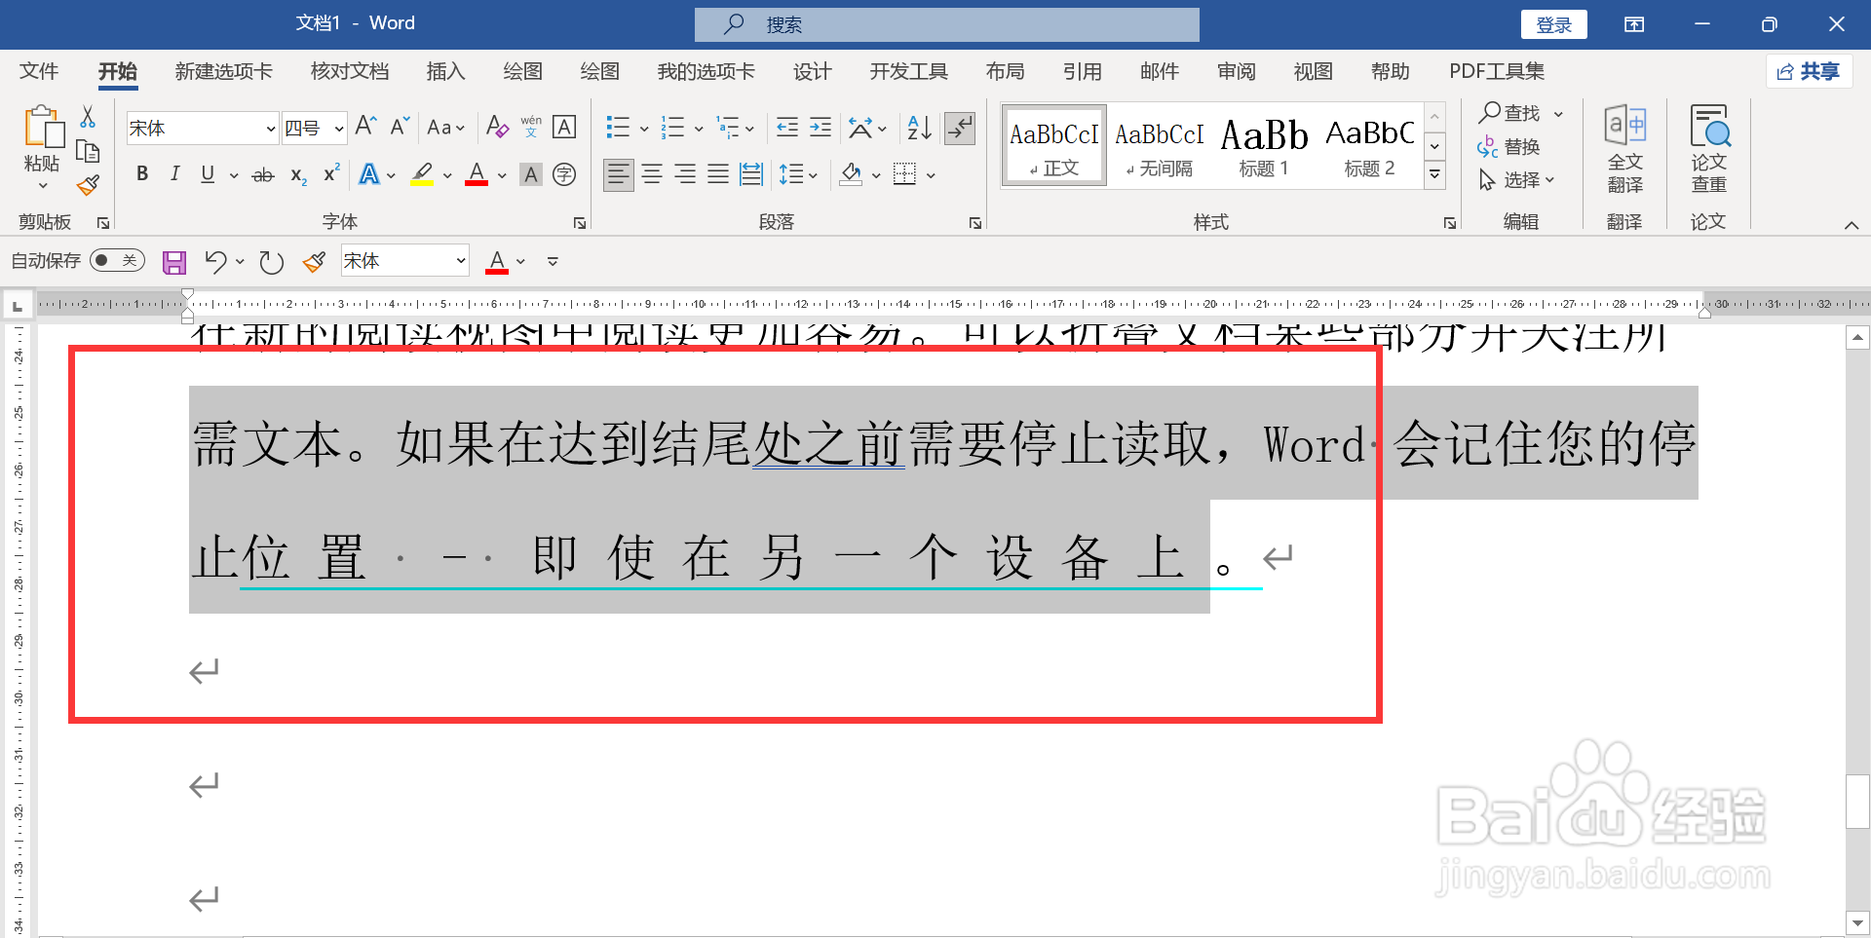This screenshot has height=938, width=1871.
Task: Right align the paragraph
Action: [685, 174]
